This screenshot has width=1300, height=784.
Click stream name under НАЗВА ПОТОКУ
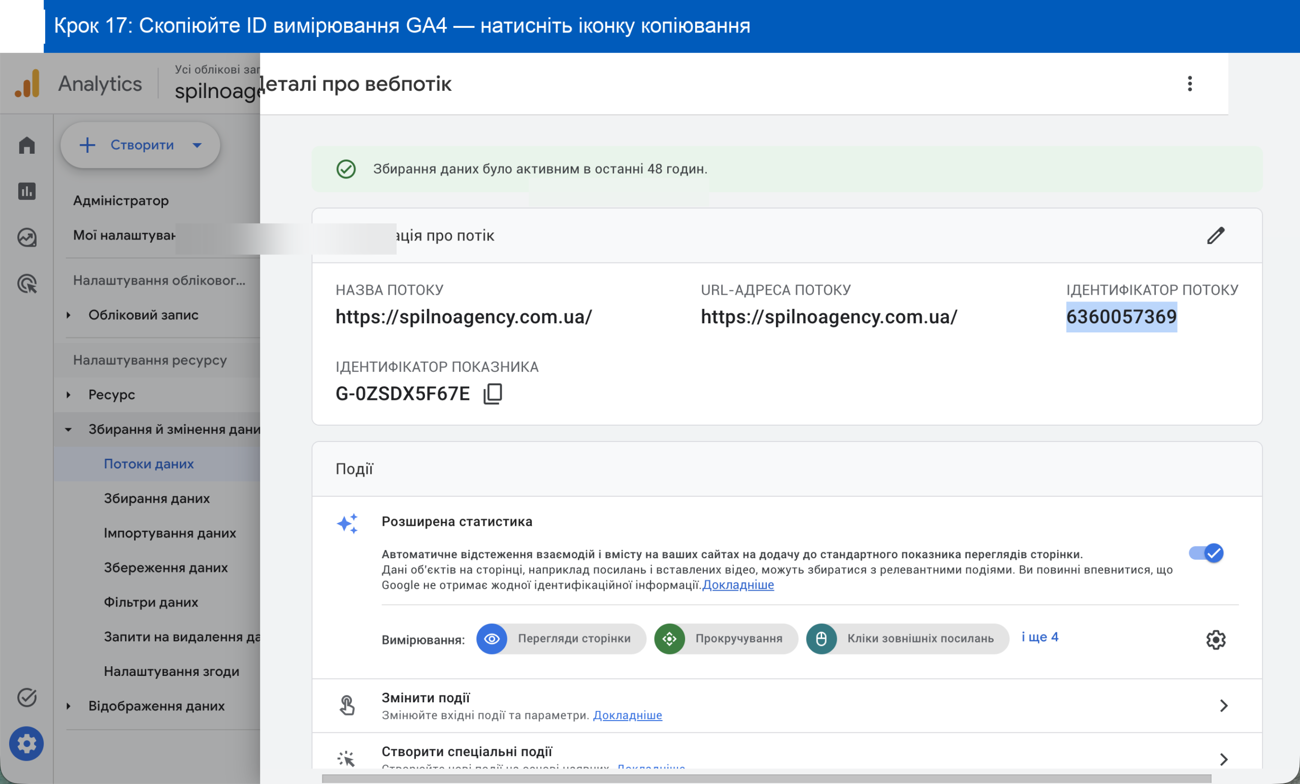464,317
